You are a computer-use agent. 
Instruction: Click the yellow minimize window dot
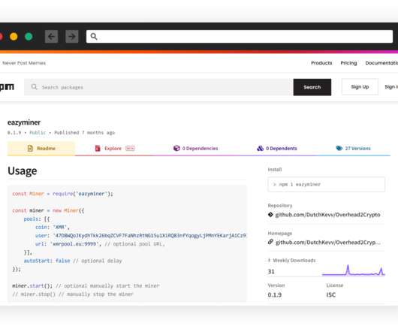(14, 37)
